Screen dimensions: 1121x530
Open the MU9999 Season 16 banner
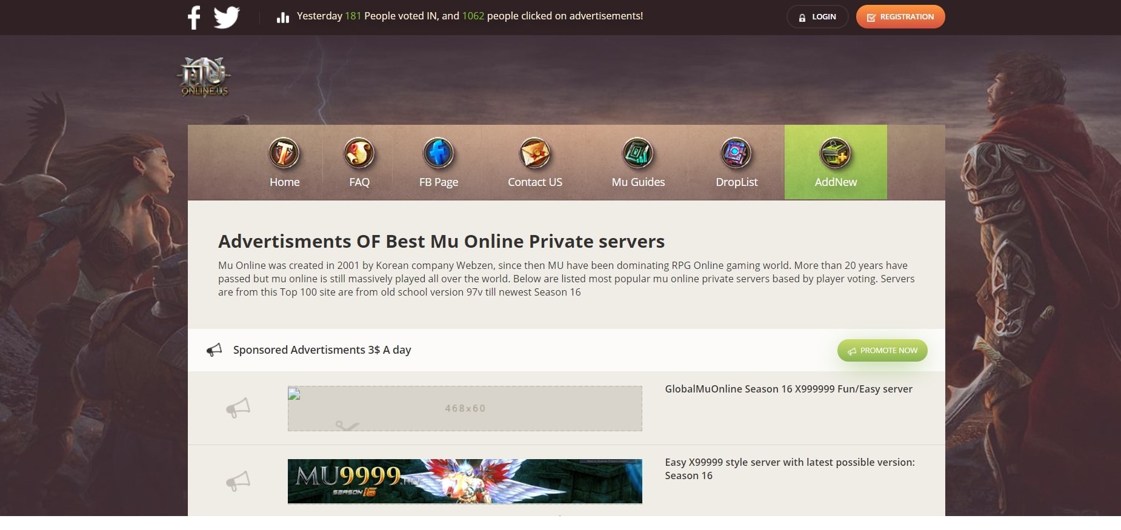[465, 482]
